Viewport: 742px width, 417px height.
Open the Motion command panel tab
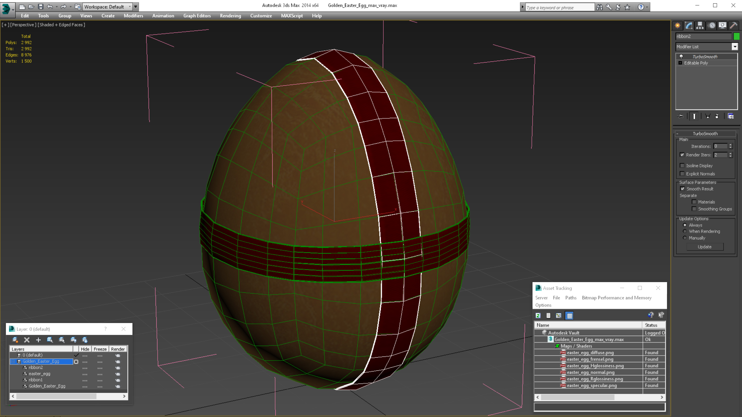(x=712, y=26)
